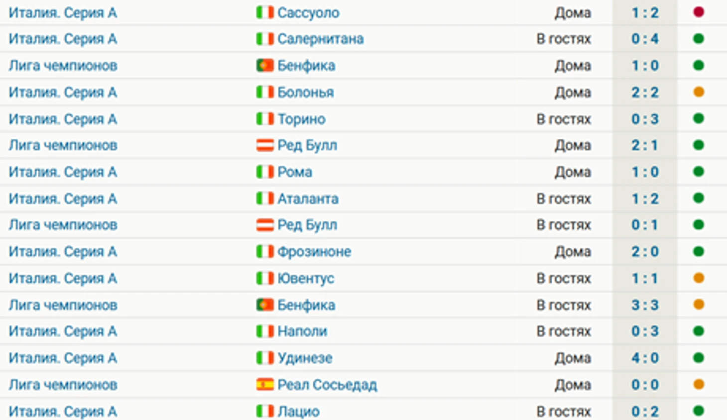Open the Торино team link

301,119
